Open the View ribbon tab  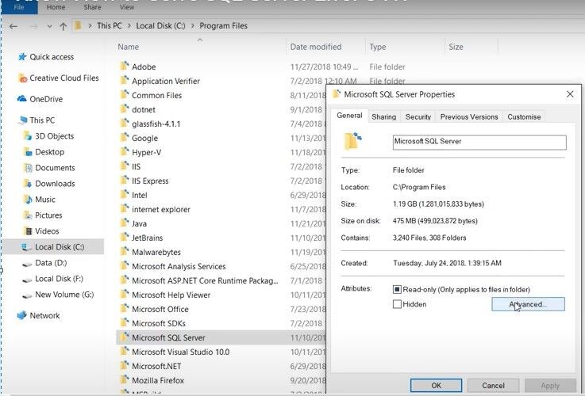[x=127, y=7]
